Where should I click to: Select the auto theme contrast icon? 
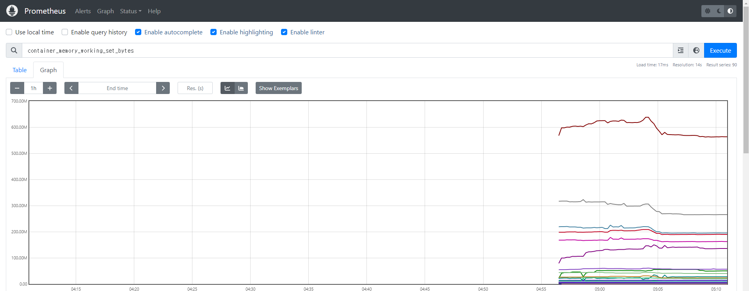730,11
